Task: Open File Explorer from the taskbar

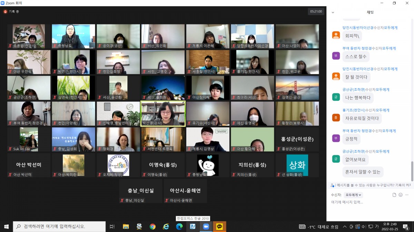Action: pyautogui.click(x=126, y=227)
